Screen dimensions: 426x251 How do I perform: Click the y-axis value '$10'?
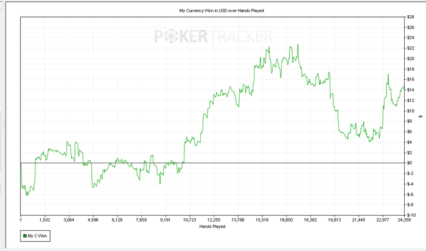[411, 111]
